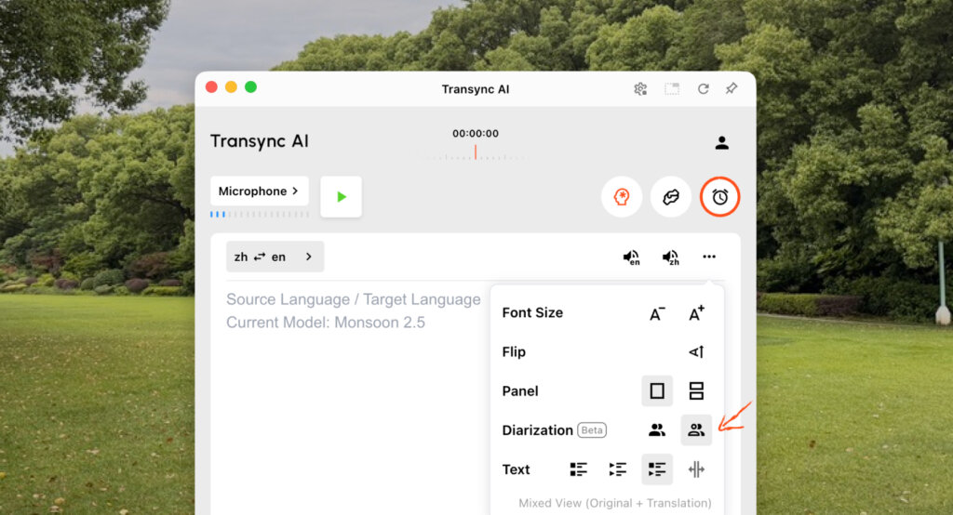
Task: Select first text view list icon
Action: point(579,469)
